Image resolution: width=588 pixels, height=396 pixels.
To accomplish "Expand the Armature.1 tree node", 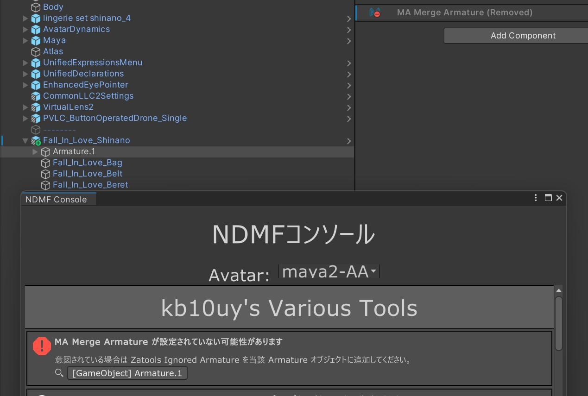I will coord(35,151).
